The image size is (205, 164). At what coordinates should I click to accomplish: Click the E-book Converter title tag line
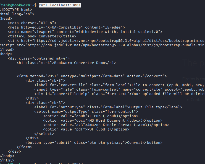[42, 36]
